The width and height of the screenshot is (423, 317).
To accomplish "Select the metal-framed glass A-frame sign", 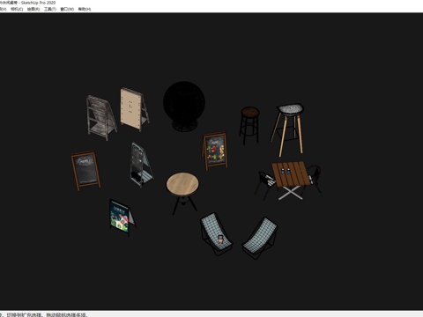I will tap(140, 165).
